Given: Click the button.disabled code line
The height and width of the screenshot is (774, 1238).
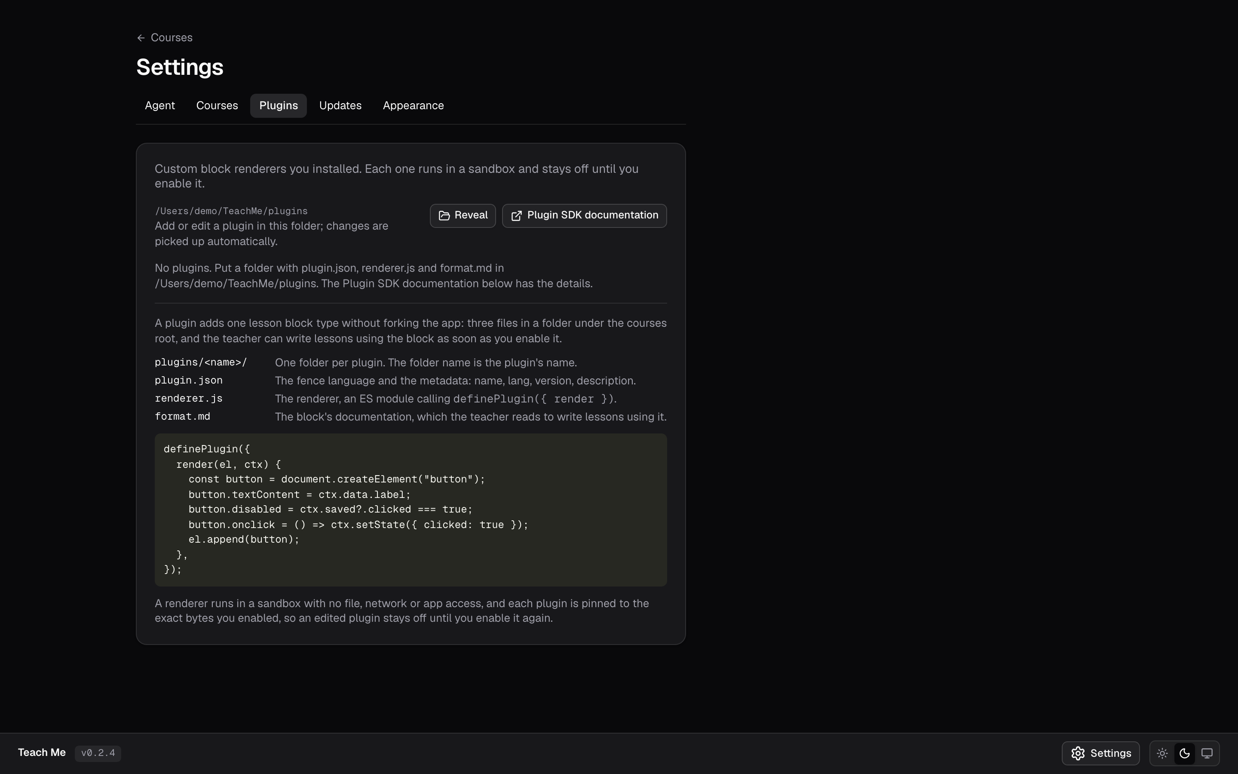Looking at the screenshot, I should point(330,510).
